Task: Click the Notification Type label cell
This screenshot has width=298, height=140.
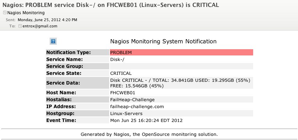Action: coord(77,52)
